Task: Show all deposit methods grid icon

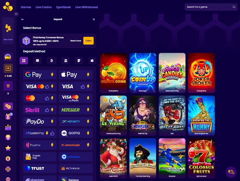Action: point(24,61)
